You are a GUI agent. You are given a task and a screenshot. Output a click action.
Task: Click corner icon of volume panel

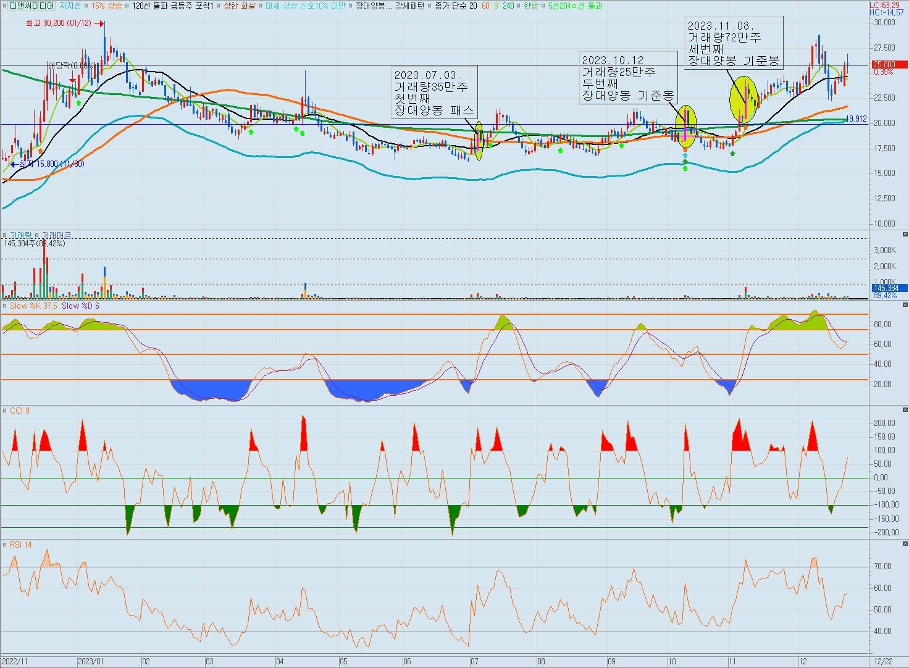pyautogui.click(x=905, y=235)
